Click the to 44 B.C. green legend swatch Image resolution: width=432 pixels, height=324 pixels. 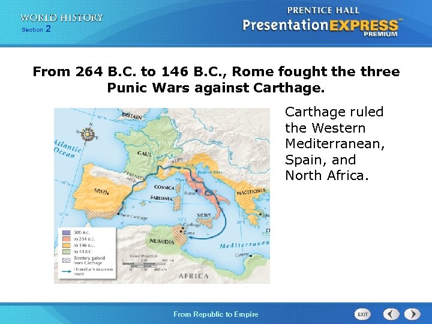point(67,251)
